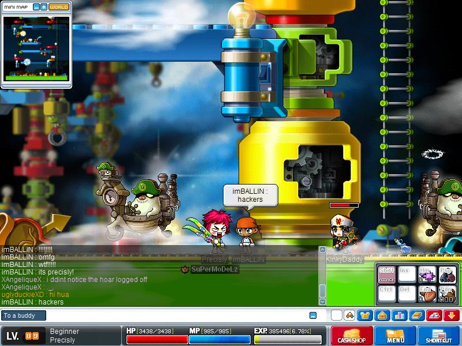
Task: Use the Home quick slot purple star item
Action: (x=427, y=275)
